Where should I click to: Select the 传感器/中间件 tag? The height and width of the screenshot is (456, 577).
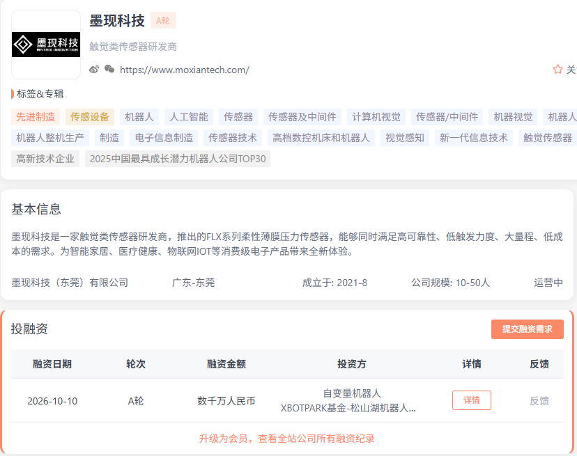click(x=447, y=117)
